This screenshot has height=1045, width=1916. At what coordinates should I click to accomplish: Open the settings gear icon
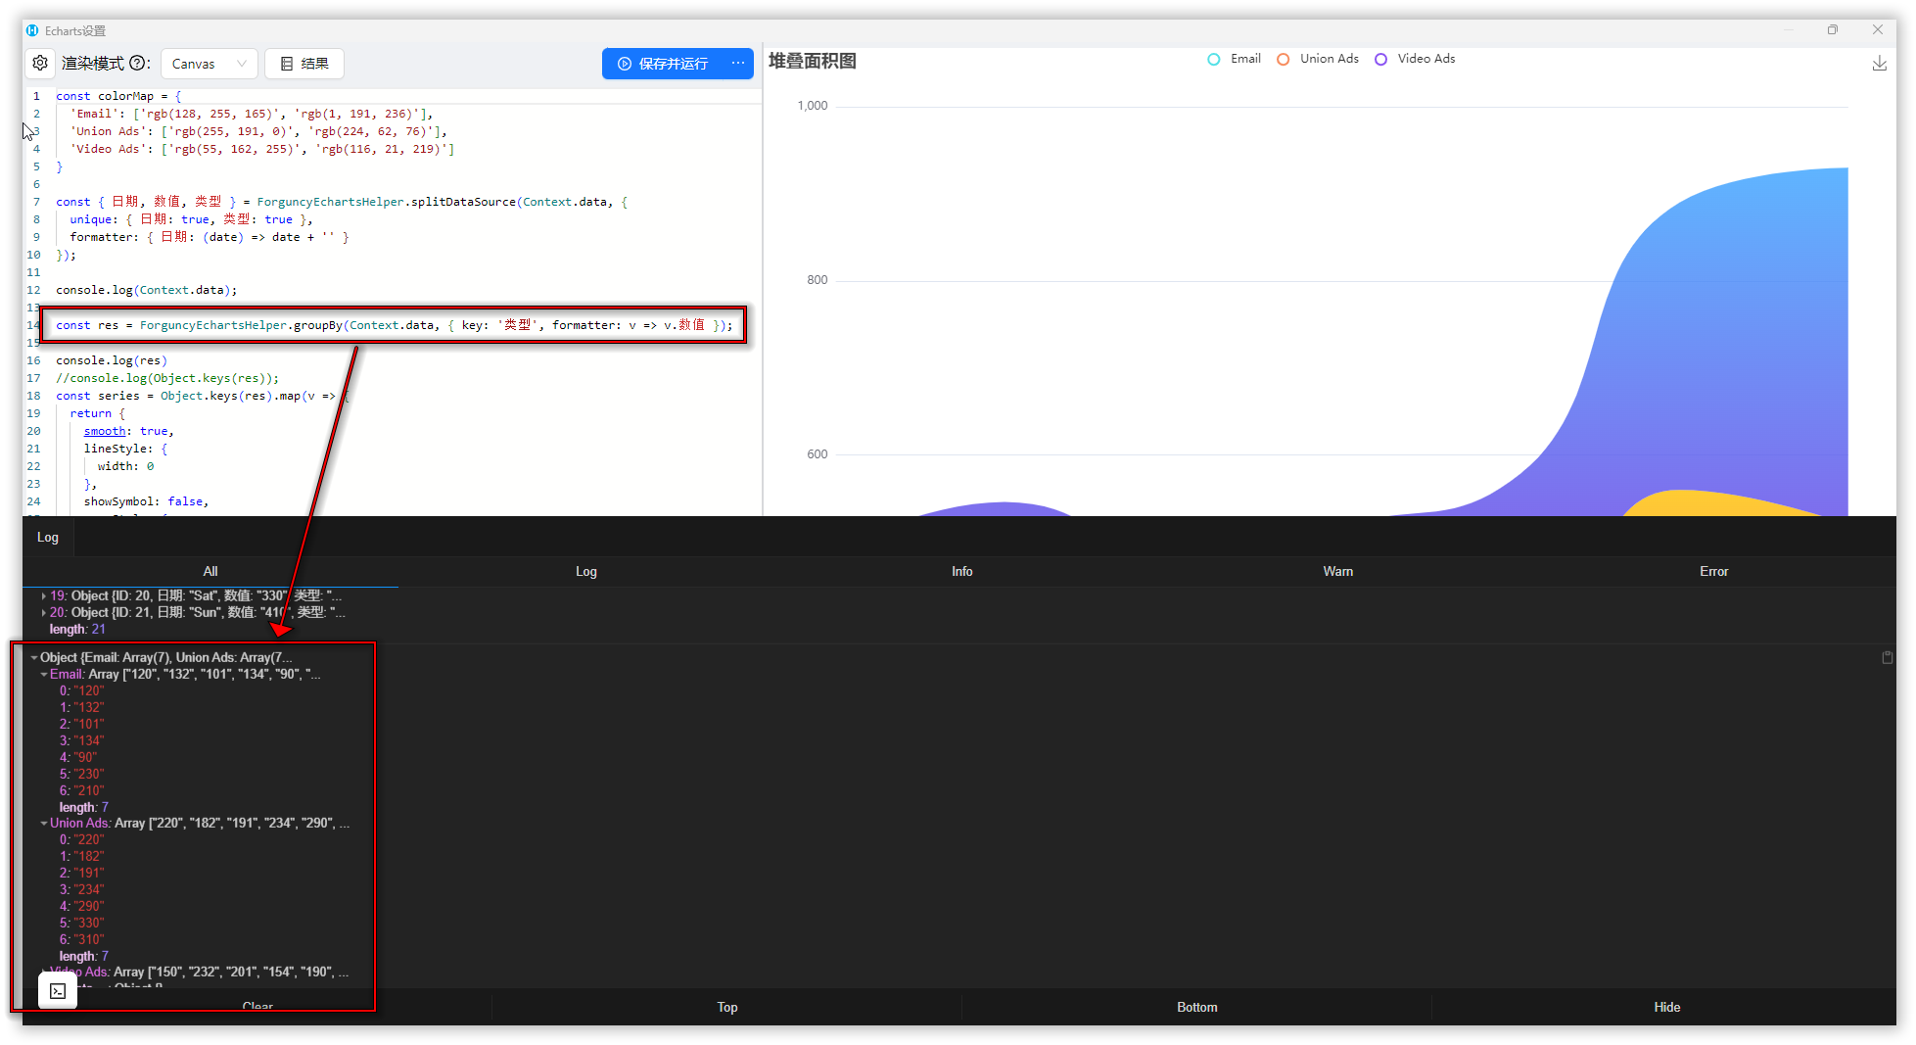(x=40, y=63)
